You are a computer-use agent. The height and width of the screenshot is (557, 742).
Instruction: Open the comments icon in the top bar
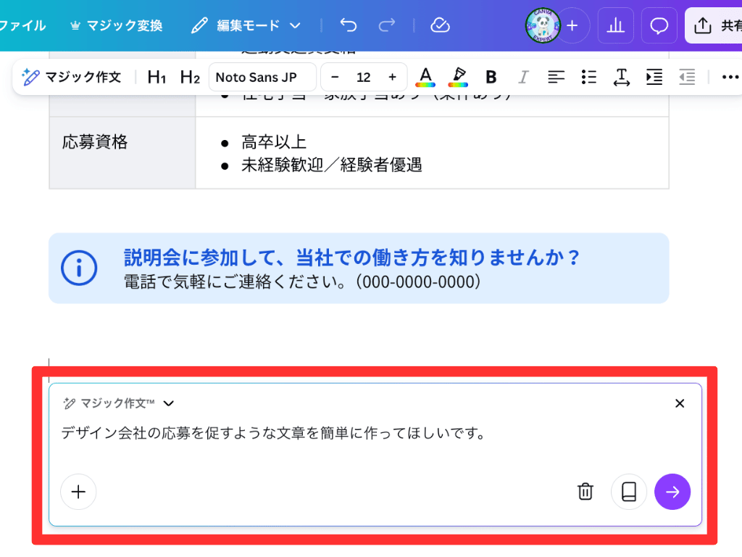click(659, 25)
